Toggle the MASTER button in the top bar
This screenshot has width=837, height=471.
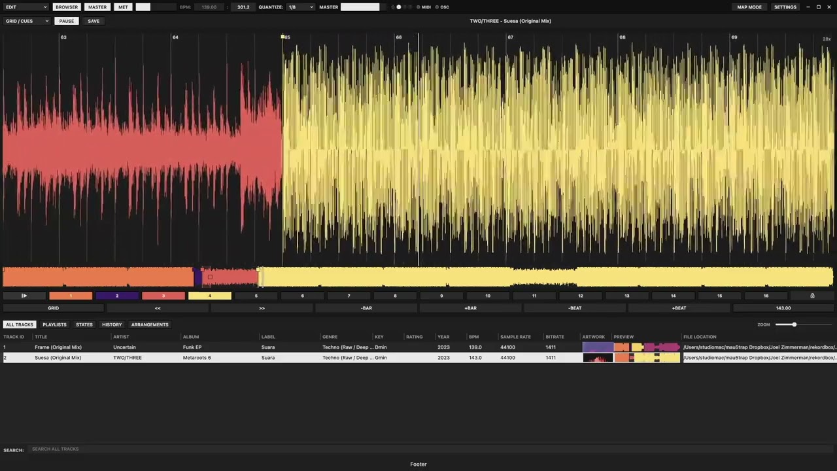[x=97, y=7]
